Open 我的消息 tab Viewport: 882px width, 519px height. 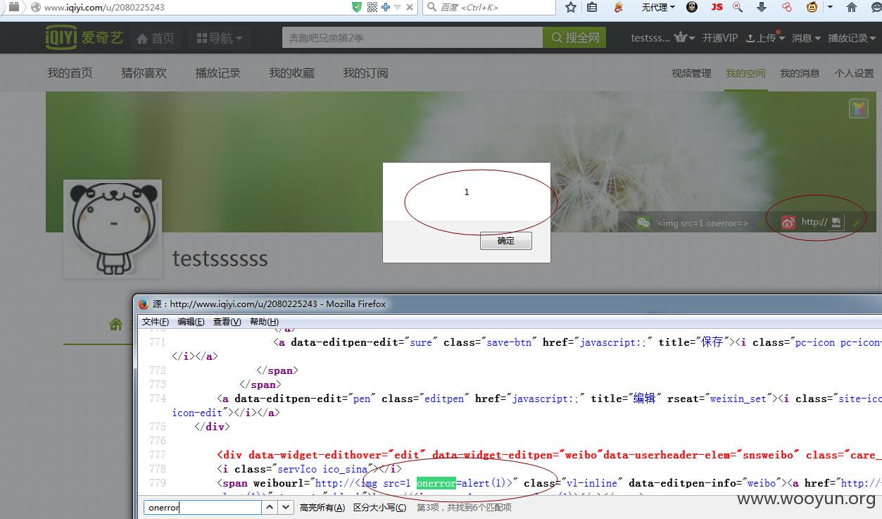(800, 73)
